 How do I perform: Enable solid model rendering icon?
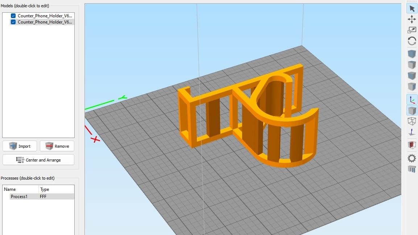click(412, 110)
